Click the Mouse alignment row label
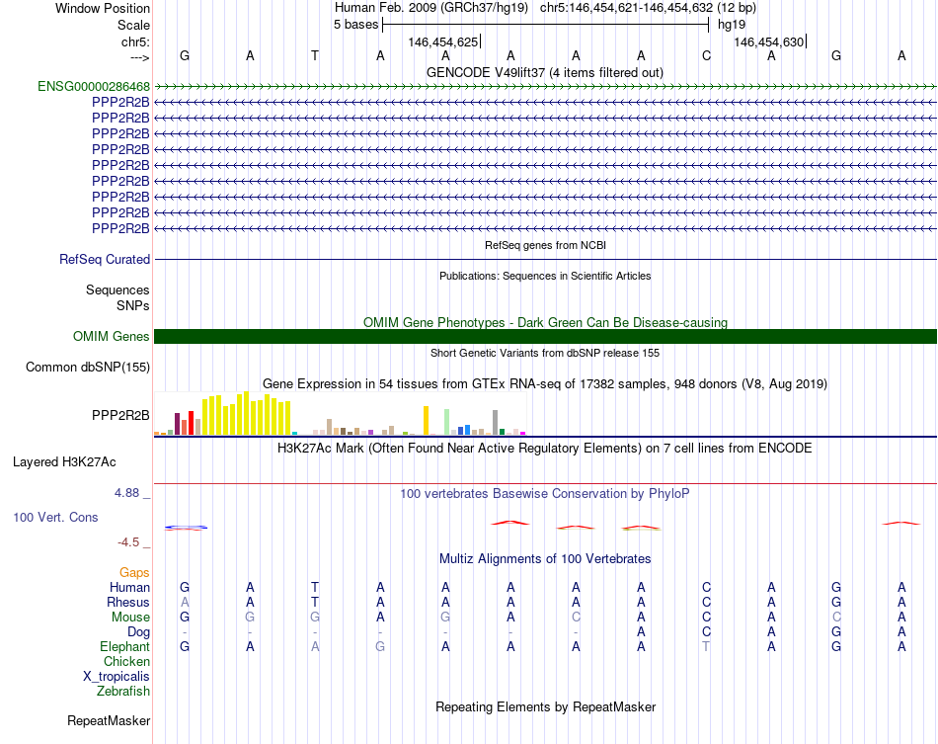The image size is (938, 744). 131,618
